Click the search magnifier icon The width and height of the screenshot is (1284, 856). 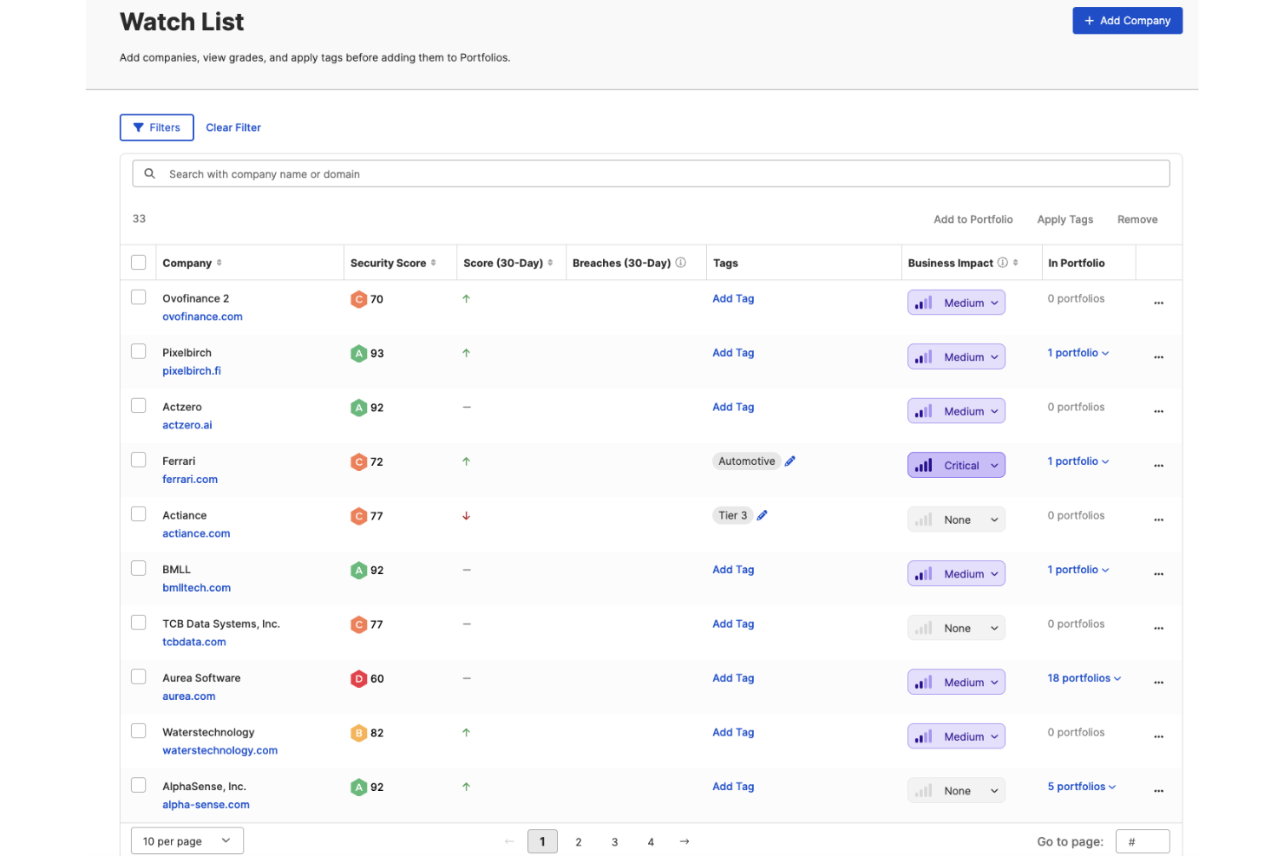pyautogui.click(x=149, y=173)
